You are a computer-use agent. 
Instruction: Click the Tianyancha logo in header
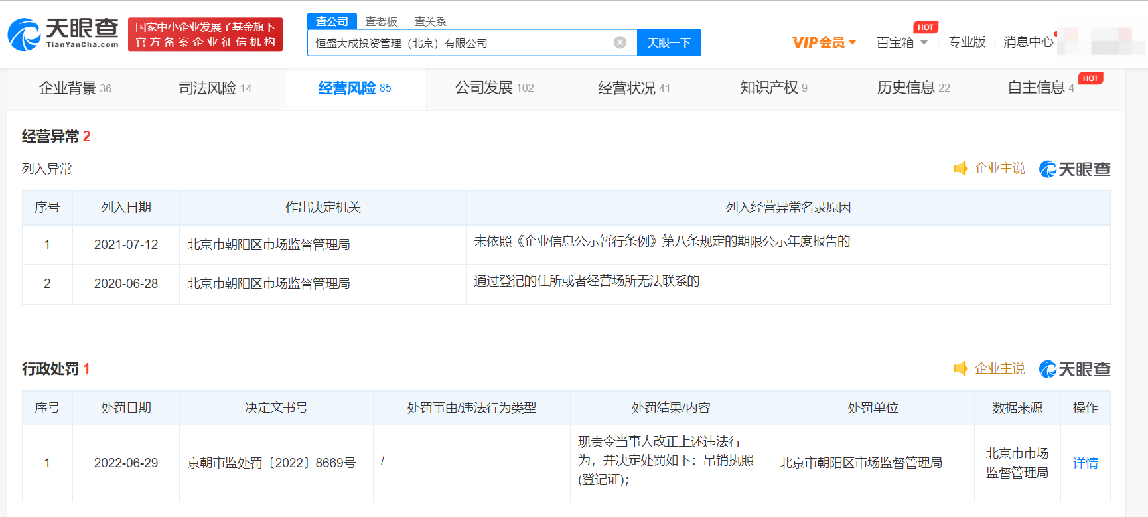point(63,34)
